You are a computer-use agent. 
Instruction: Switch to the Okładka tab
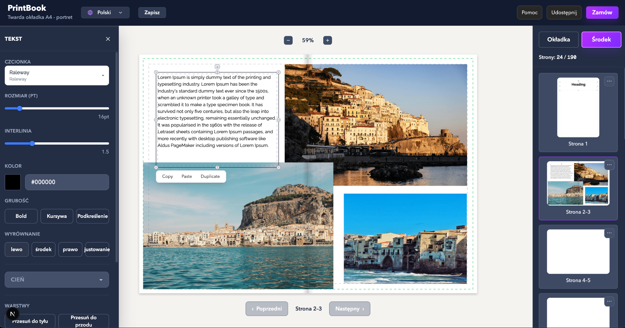pos(559,40)
